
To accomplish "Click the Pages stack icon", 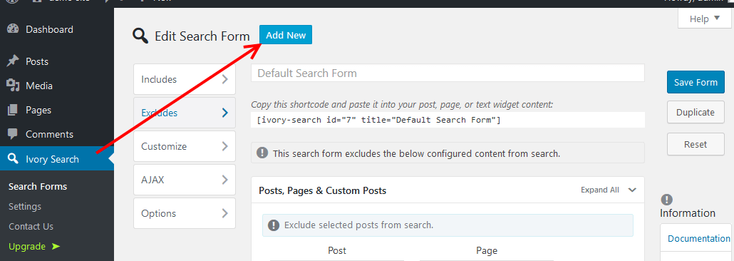I will pyautogui.click(x=13, y=110).
